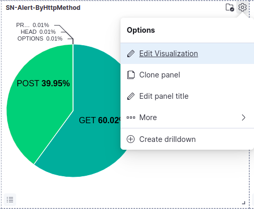Select Clone panel menu entry
254x209 pixels.
(187, 75)
